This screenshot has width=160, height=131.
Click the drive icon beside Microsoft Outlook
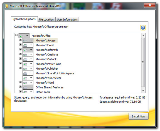(x=25, y=59)
